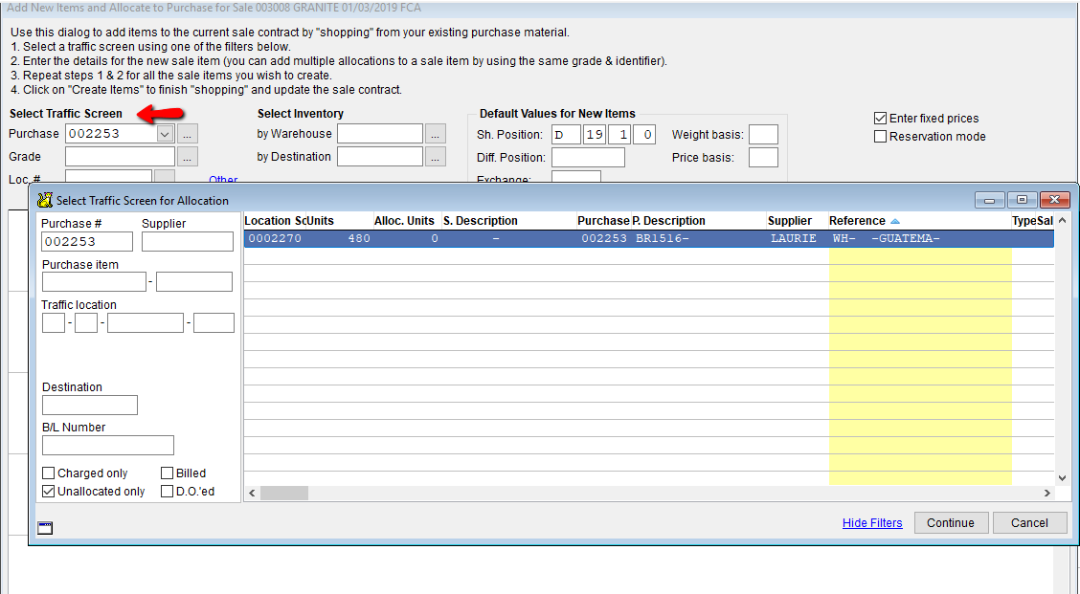Click the Weight basis input field
This screenshot has height=594, width=1080.
pos(763,135)
